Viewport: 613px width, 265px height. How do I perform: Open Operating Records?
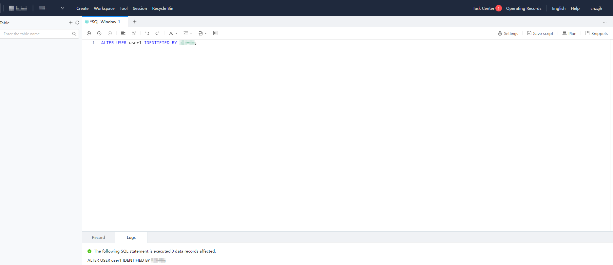[x=524, y=8]
